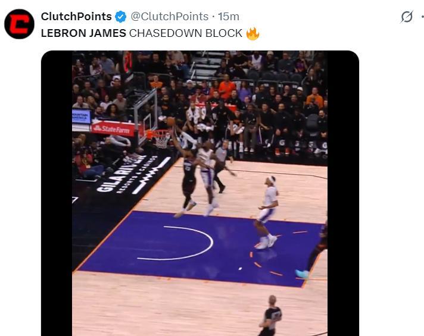Viewport: 424px width, 336px height.
Task: Open the more options dots menu
Action: [422, 17]
